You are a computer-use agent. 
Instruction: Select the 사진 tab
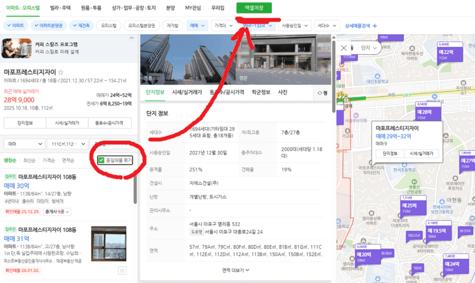(x=283, y=92)
